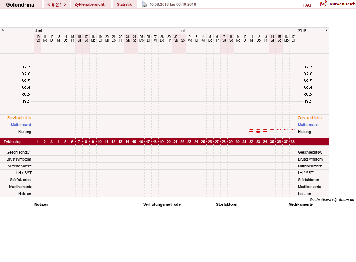Click the right Notizen row label
Screen dimensions: 356x262
point(304,194)
